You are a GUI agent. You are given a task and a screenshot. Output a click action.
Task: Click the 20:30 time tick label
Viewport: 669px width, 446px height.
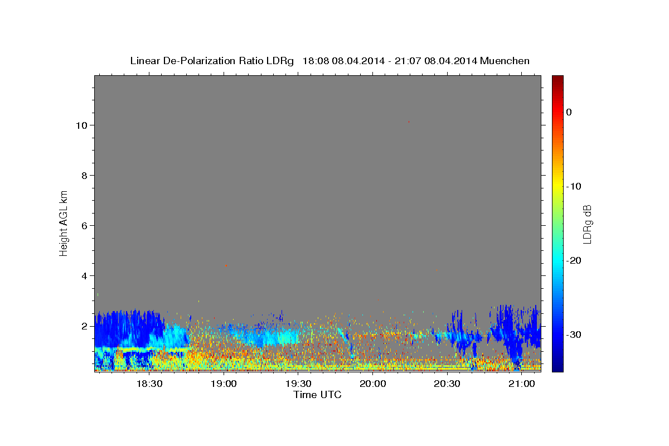(447, 384)
